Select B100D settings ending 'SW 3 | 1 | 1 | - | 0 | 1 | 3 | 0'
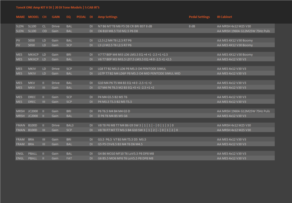The height and width of the screenshot is (203, 292). (x=136, y=125)
